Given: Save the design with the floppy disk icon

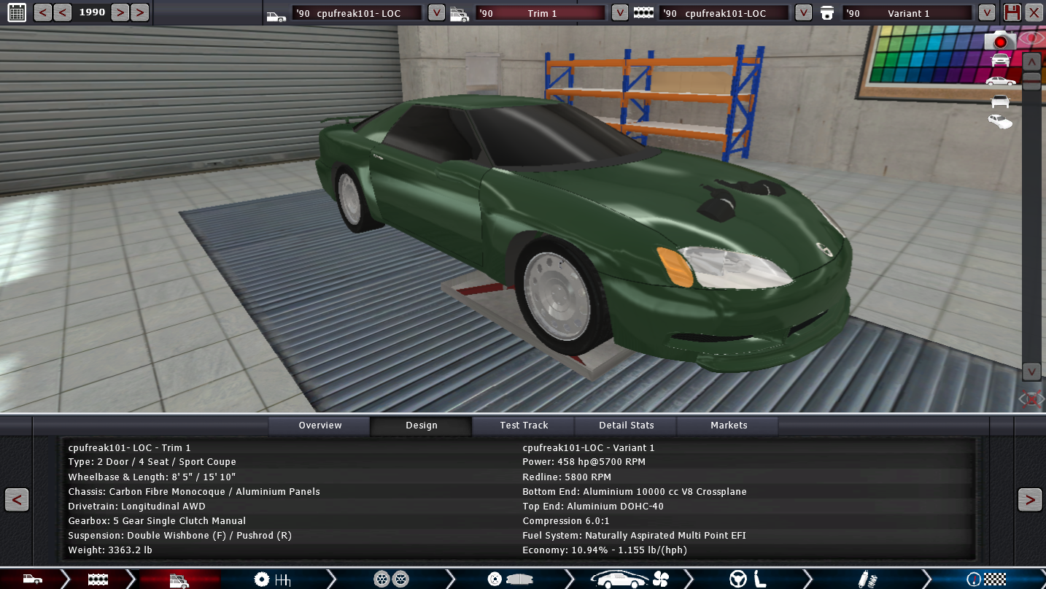Looking at the screenshot, I should (x=1012, y=12).
